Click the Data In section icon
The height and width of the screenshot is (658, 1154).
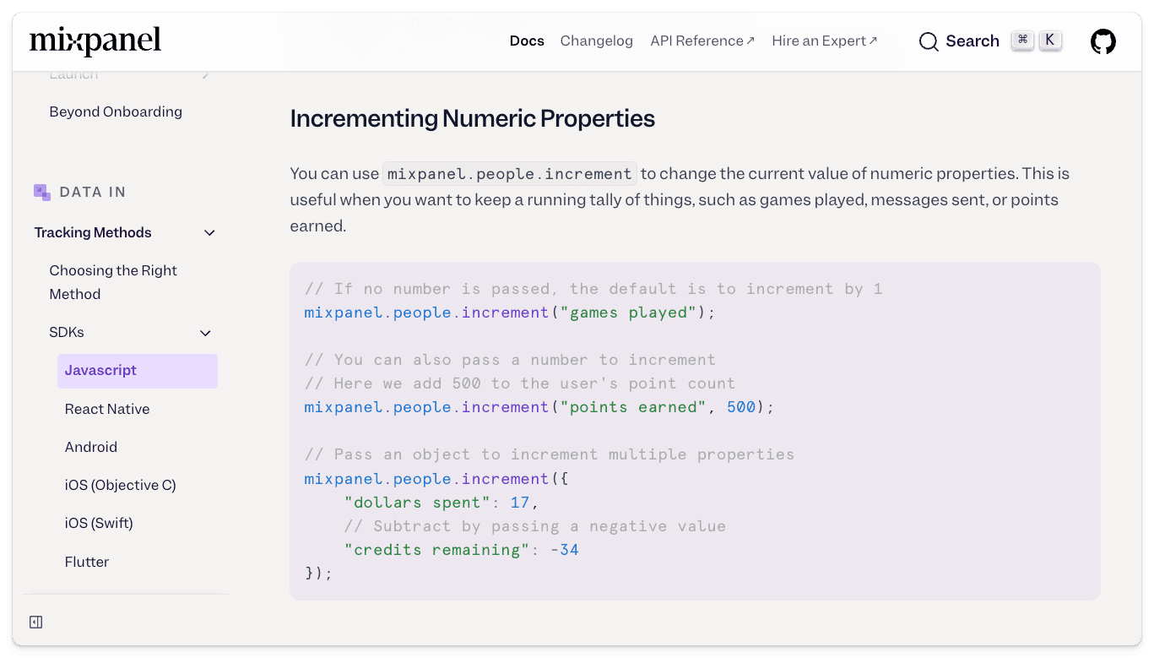[41, 192]
